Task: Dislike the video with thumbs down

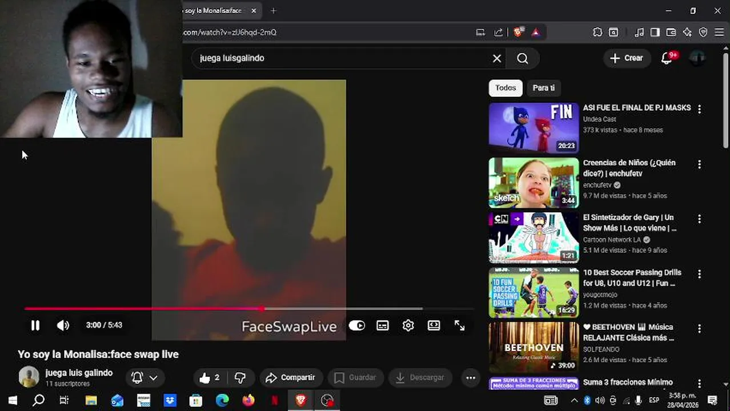Action: (x=240, y=378)
